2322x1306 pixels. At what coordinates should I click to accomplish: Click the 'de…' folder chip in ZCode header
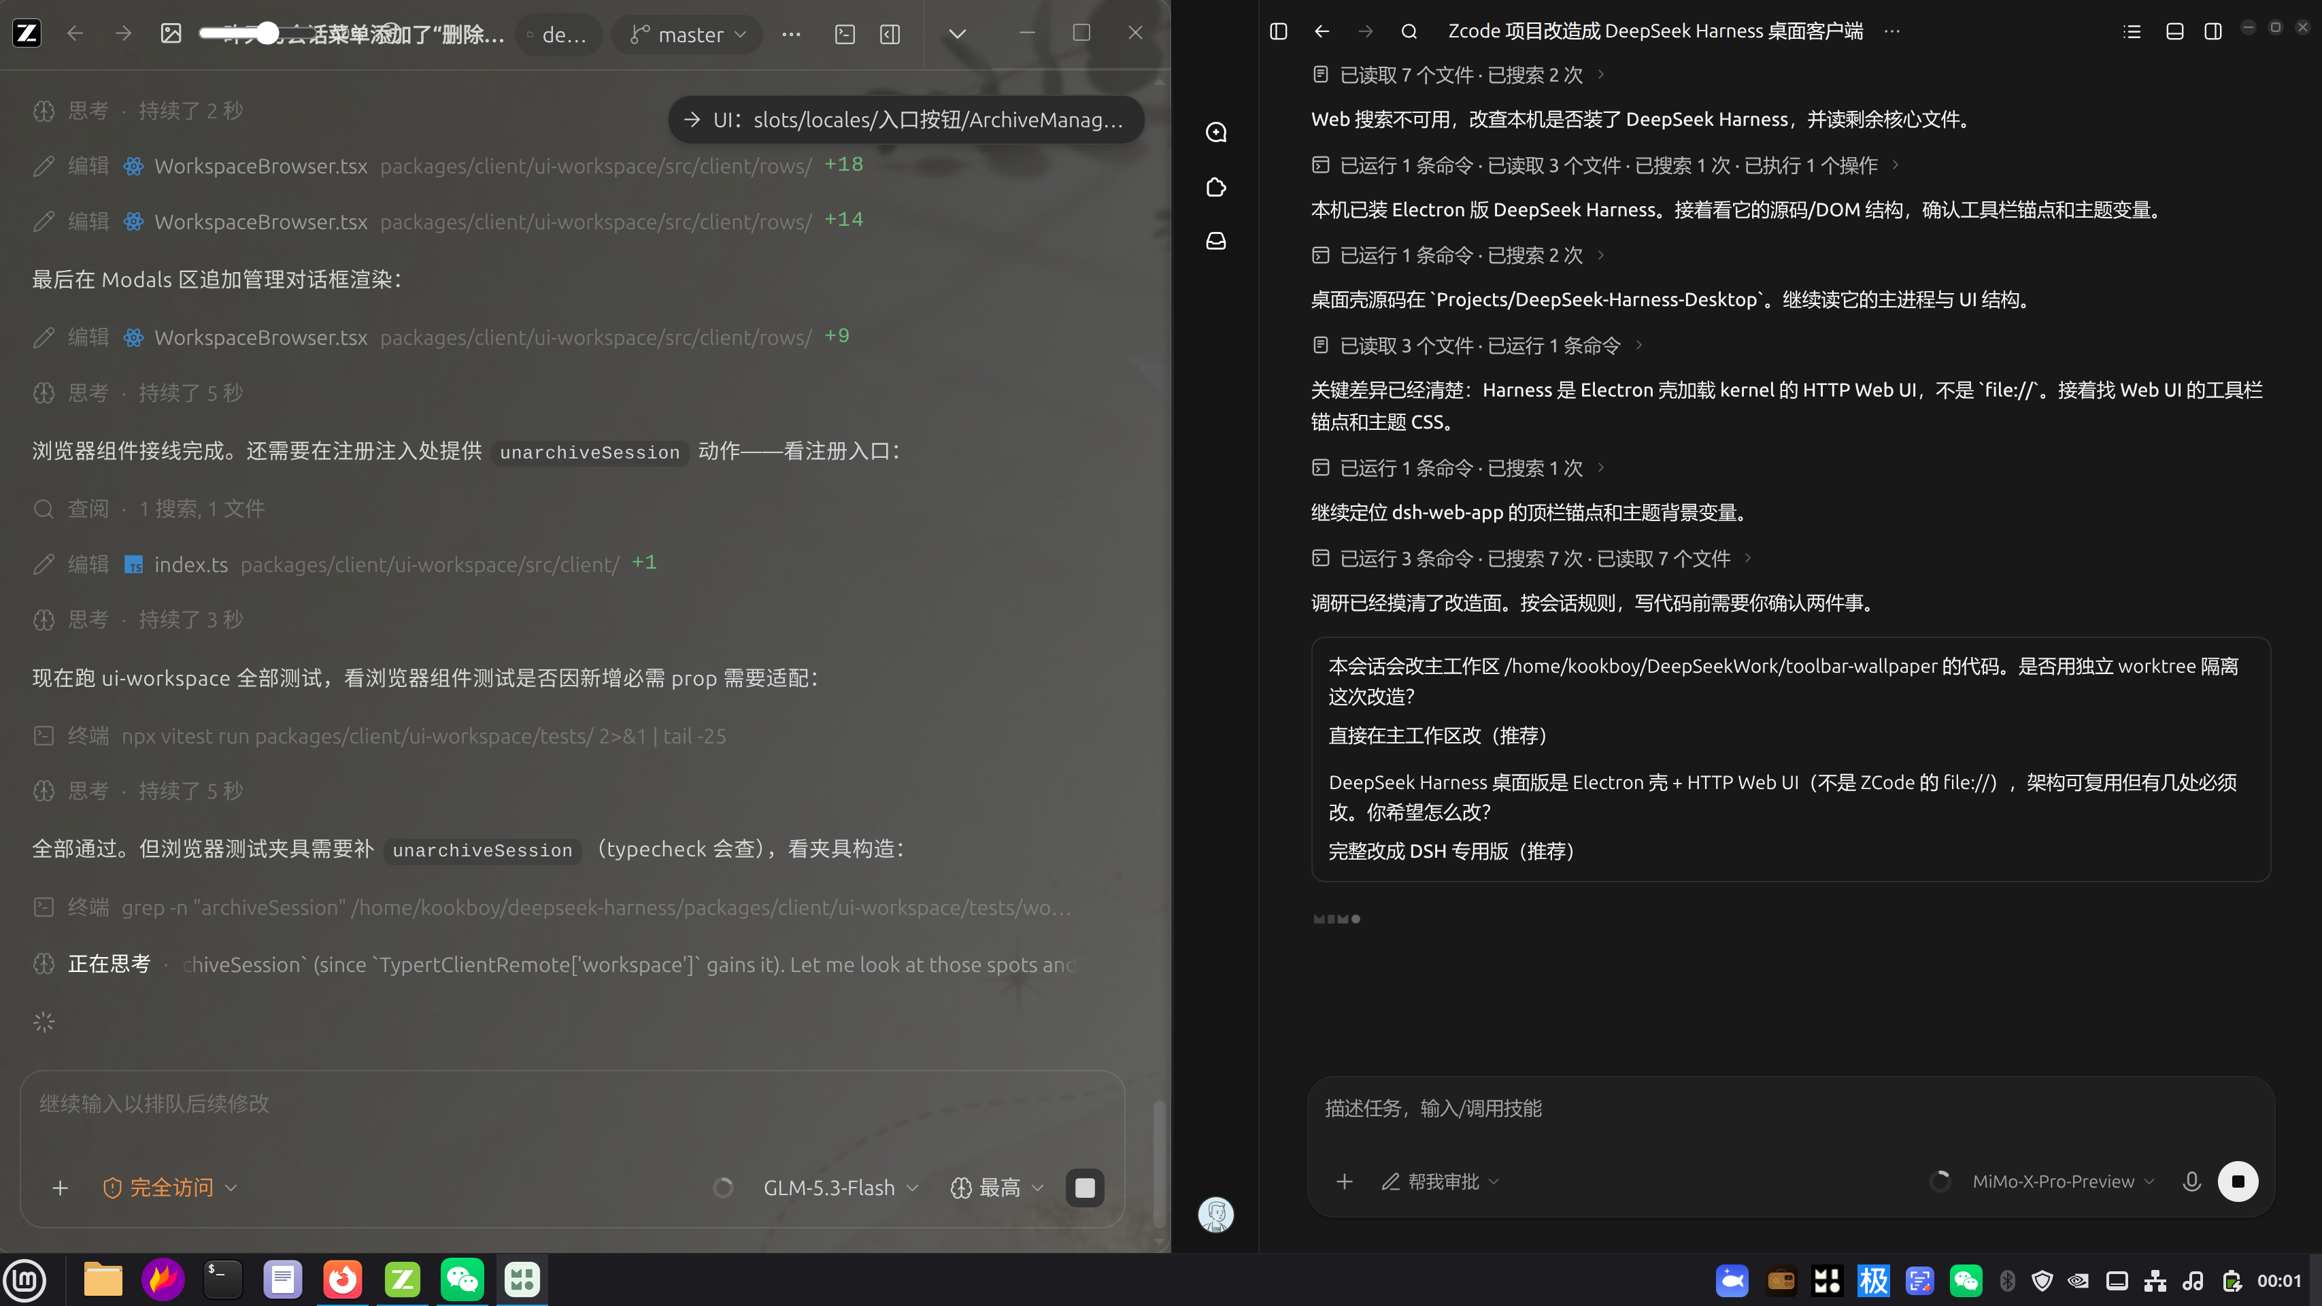[x=558, y=34]
